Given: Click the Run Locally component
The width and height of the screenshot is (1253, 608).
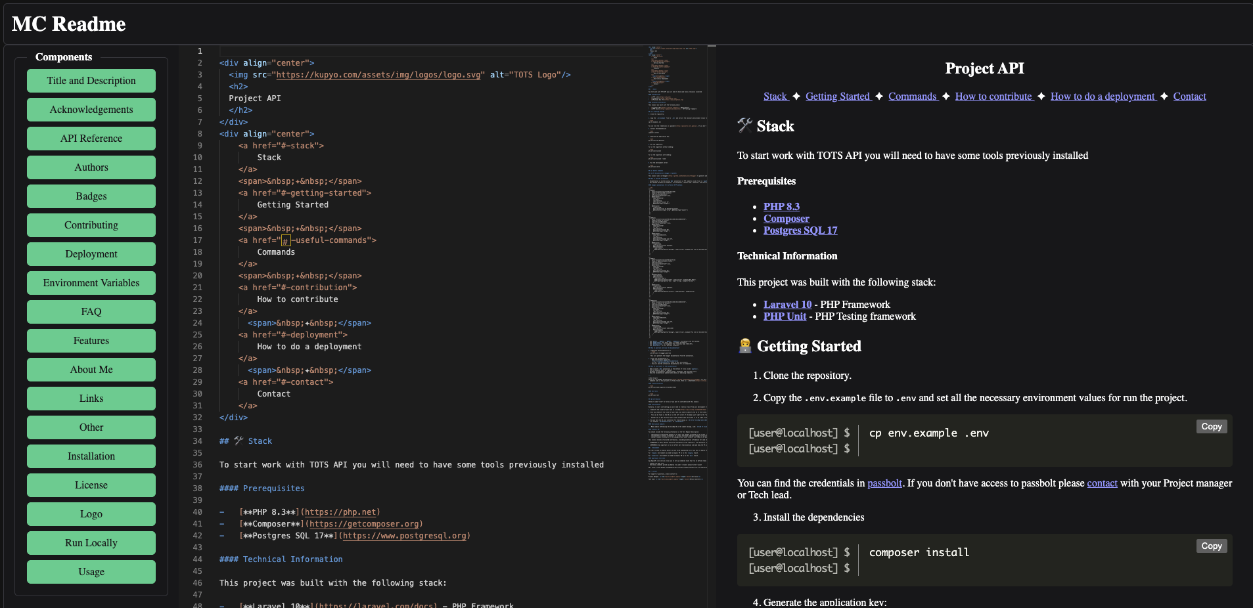Looking at the screenshot, I should [x=91, y=543].
